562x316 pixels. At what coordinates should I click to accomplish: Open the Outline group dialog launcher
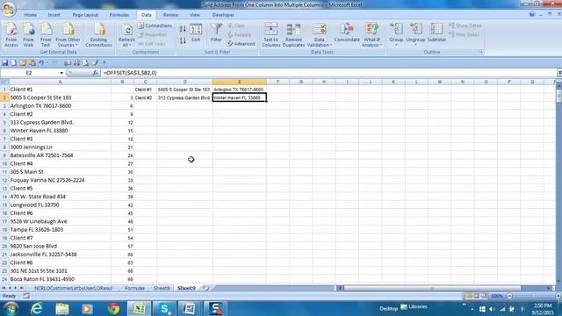tap(481, 52)
